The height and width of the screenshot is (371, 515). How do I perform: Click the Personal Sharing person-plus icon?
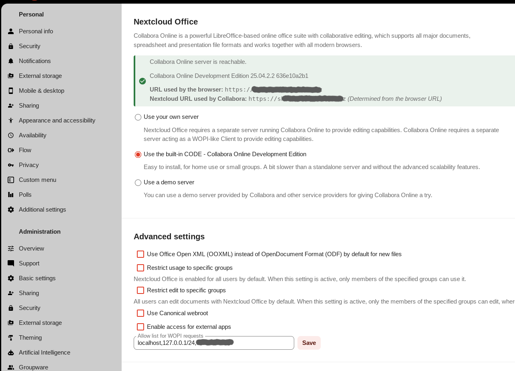point(11,106)
